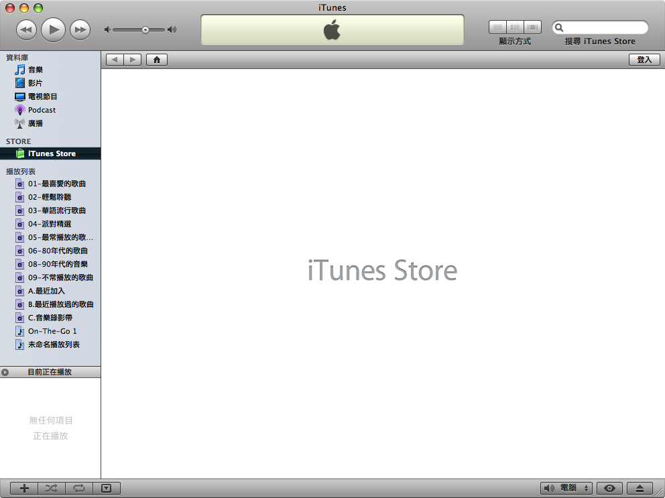Switch to grouped album list view
Screen dimensions: 665x498
pos(516,27)
